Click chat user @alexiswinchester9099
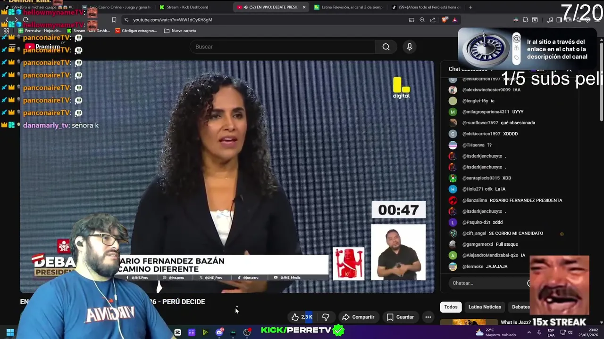 pyautogui.click(x=486, y=90)
